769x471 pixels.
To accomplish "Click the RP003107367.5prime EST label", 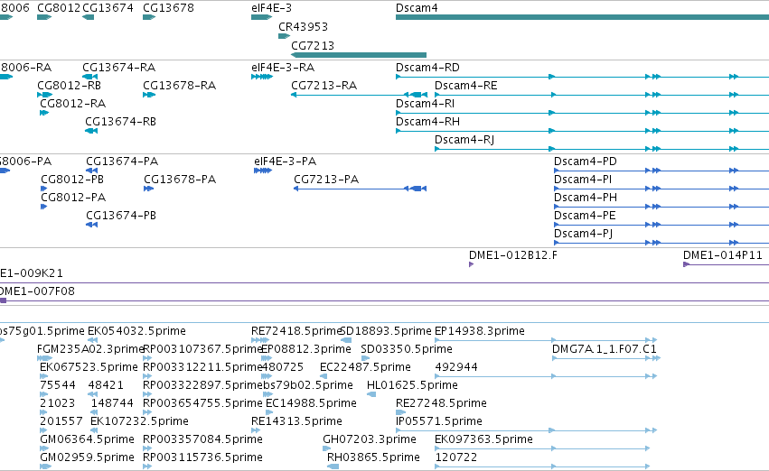I will click(x=202, y=349).
